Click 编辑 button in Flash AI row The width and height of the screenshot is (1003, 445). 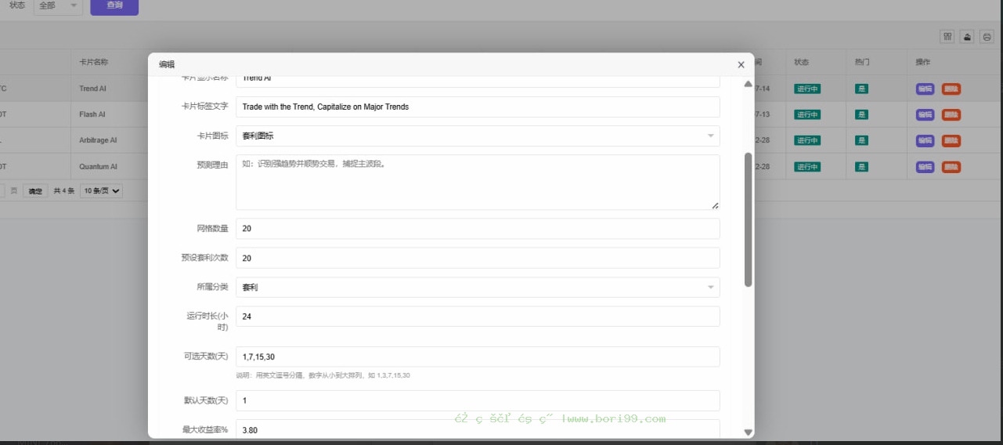pyautogui.click(x=925, y=114)
